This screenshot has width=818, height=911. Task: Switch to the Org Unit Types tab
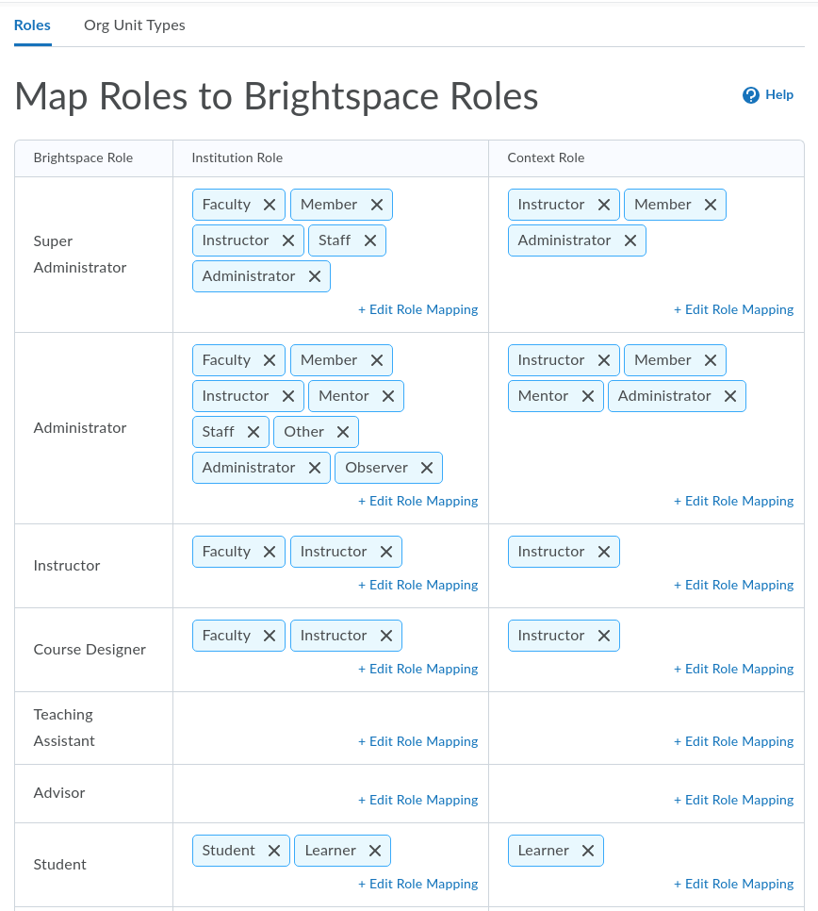click(x=134, y=25)
